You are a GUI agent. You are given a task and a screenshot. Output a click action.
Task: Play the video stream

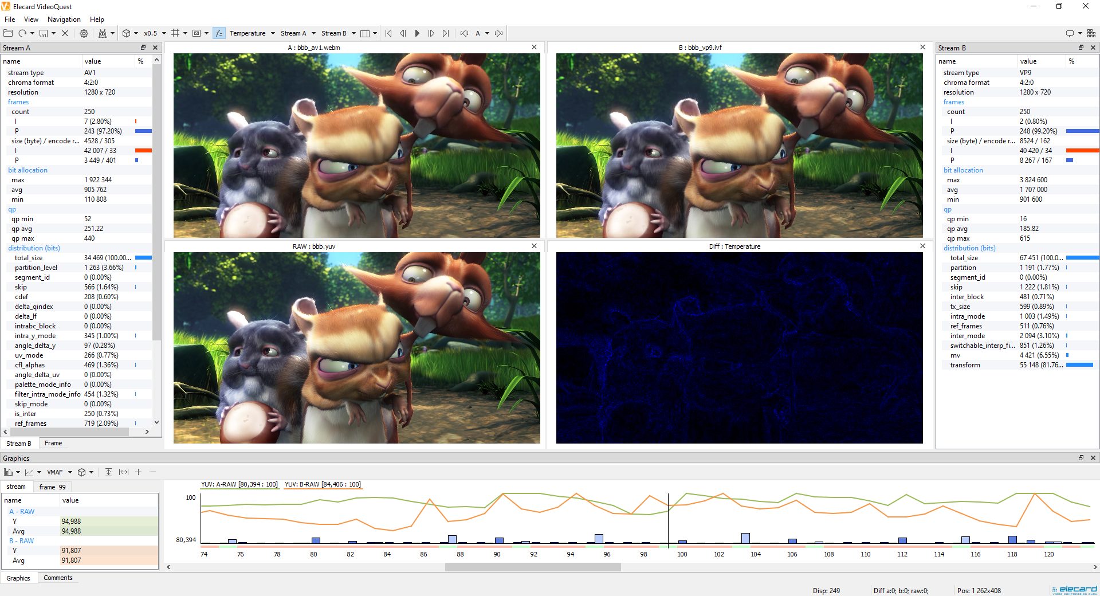click(x=417, y=33)
